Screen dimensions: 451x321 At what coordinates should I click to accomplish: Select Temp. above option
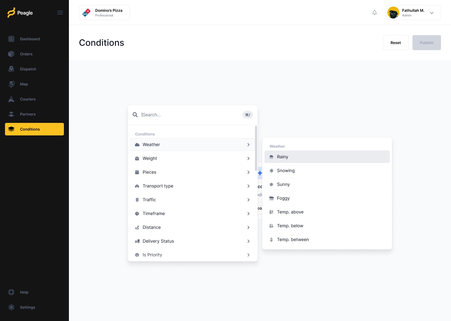pyautogui.click(x=327, y=212)
